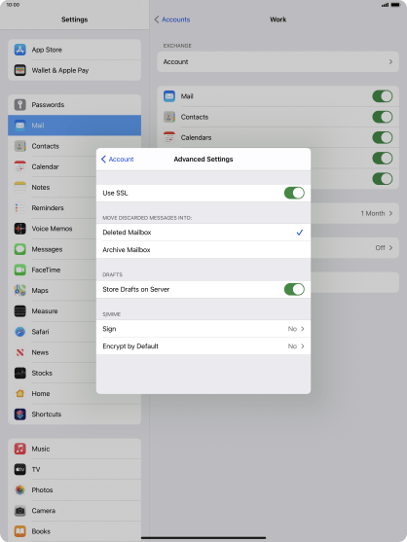Image resolution: width=407 pixels, height=542 pixels.
Task: Go back to Account
Action: pos(117,159)
